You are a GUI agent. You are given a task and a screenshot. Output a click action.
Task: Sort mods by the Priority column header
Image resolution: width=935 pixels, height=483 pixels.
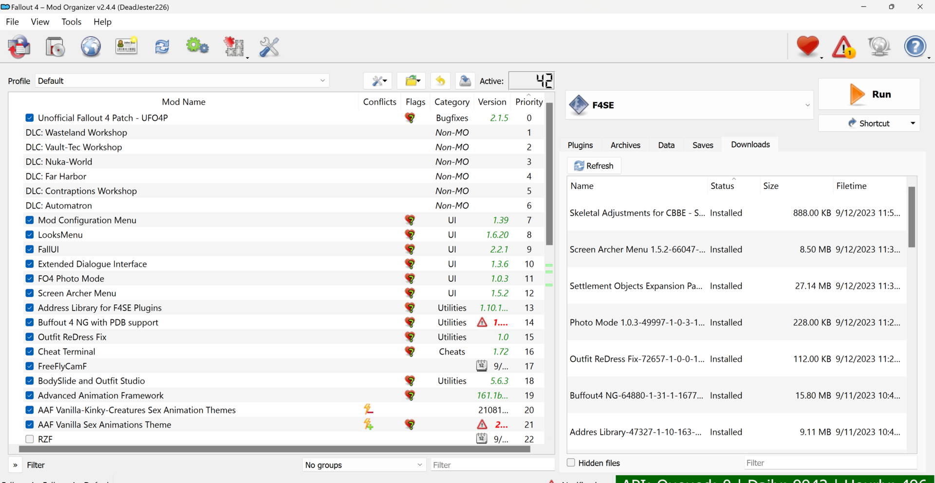coord(529,102)
